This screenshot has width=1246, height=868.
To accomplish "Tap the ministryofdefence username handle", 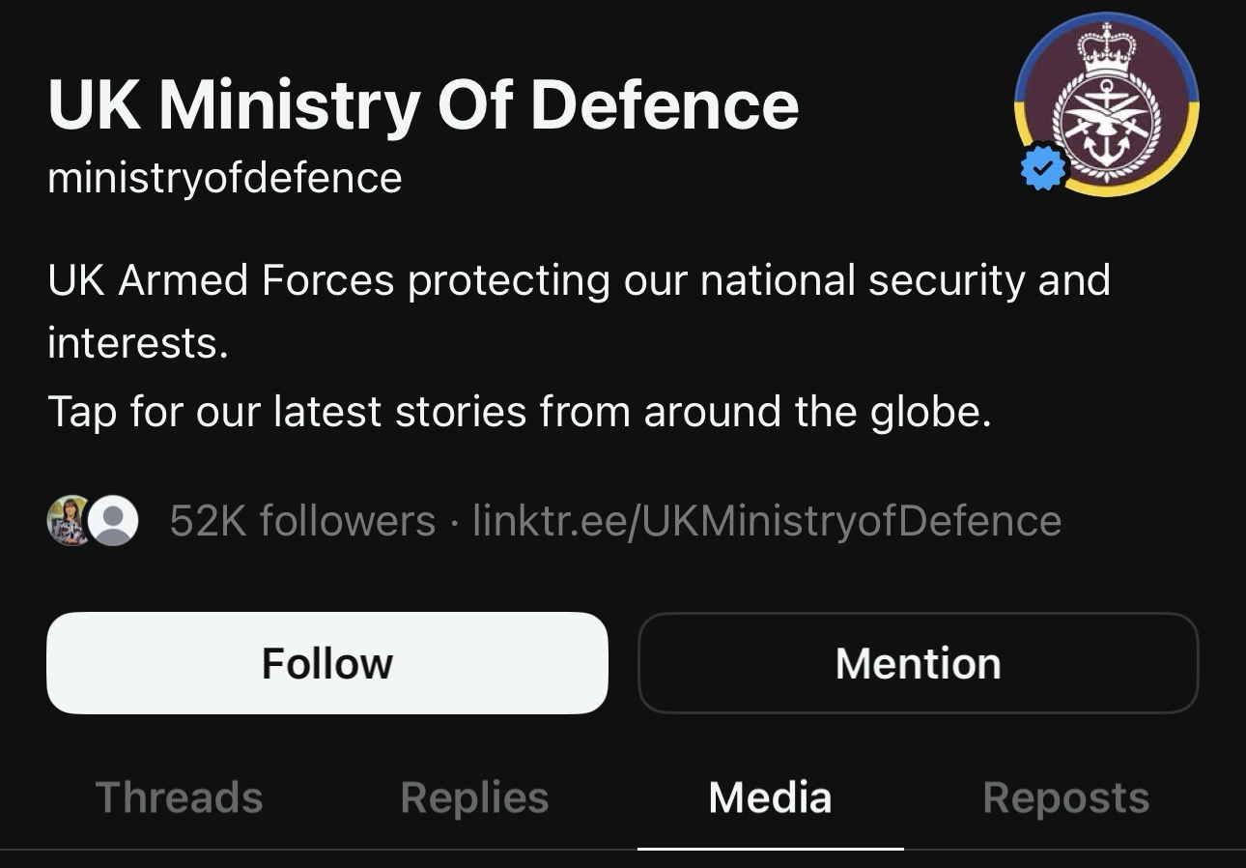I will (224, 178).
